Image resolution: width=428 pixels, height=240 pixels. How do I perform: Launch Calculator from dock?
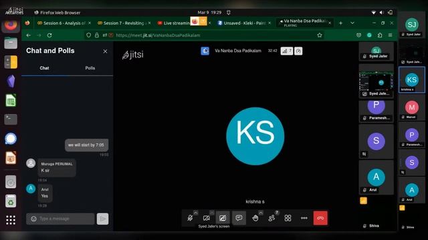tap(11, 62)
